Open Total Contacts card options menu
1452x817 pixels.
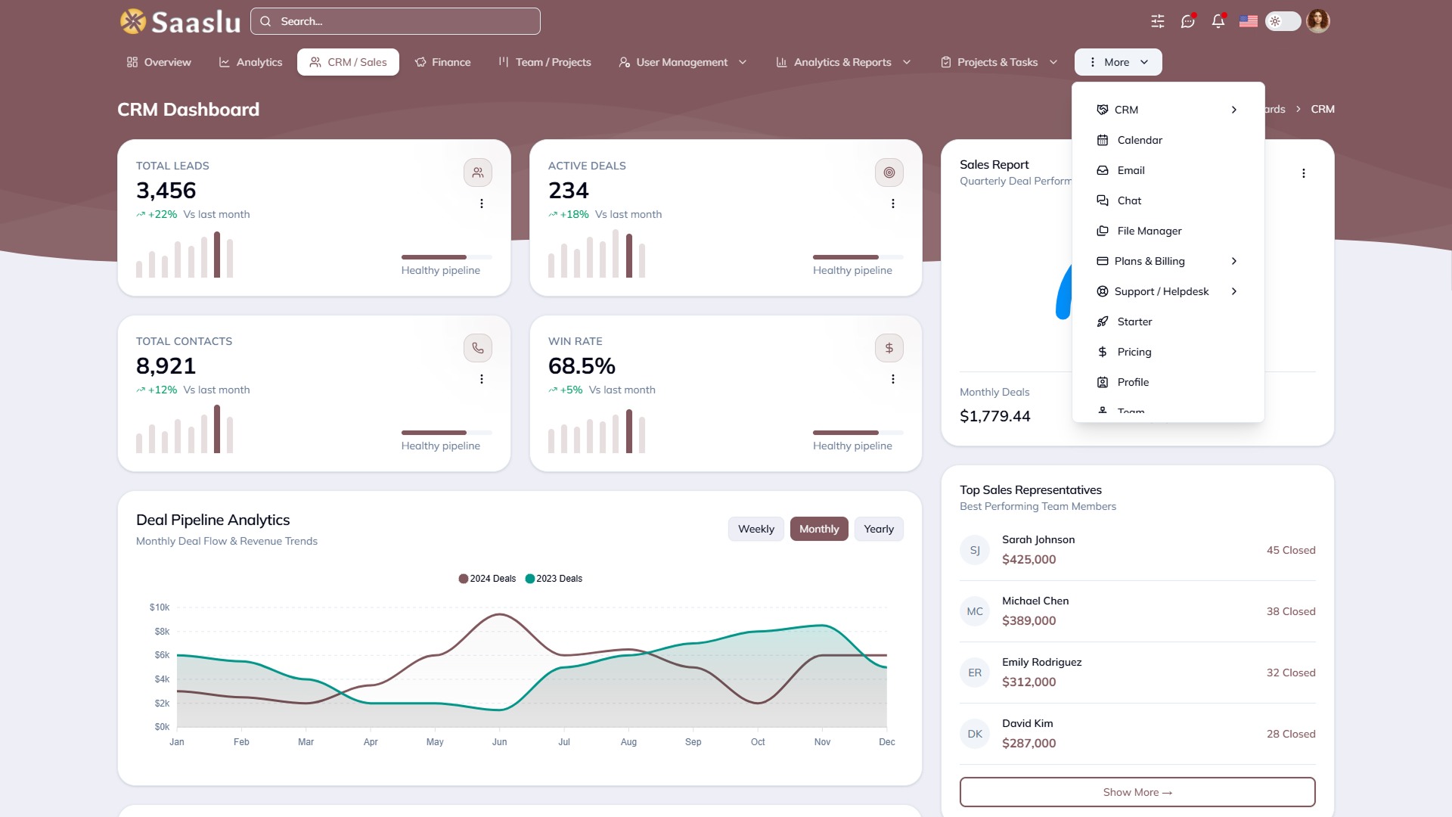pos(482,379)
